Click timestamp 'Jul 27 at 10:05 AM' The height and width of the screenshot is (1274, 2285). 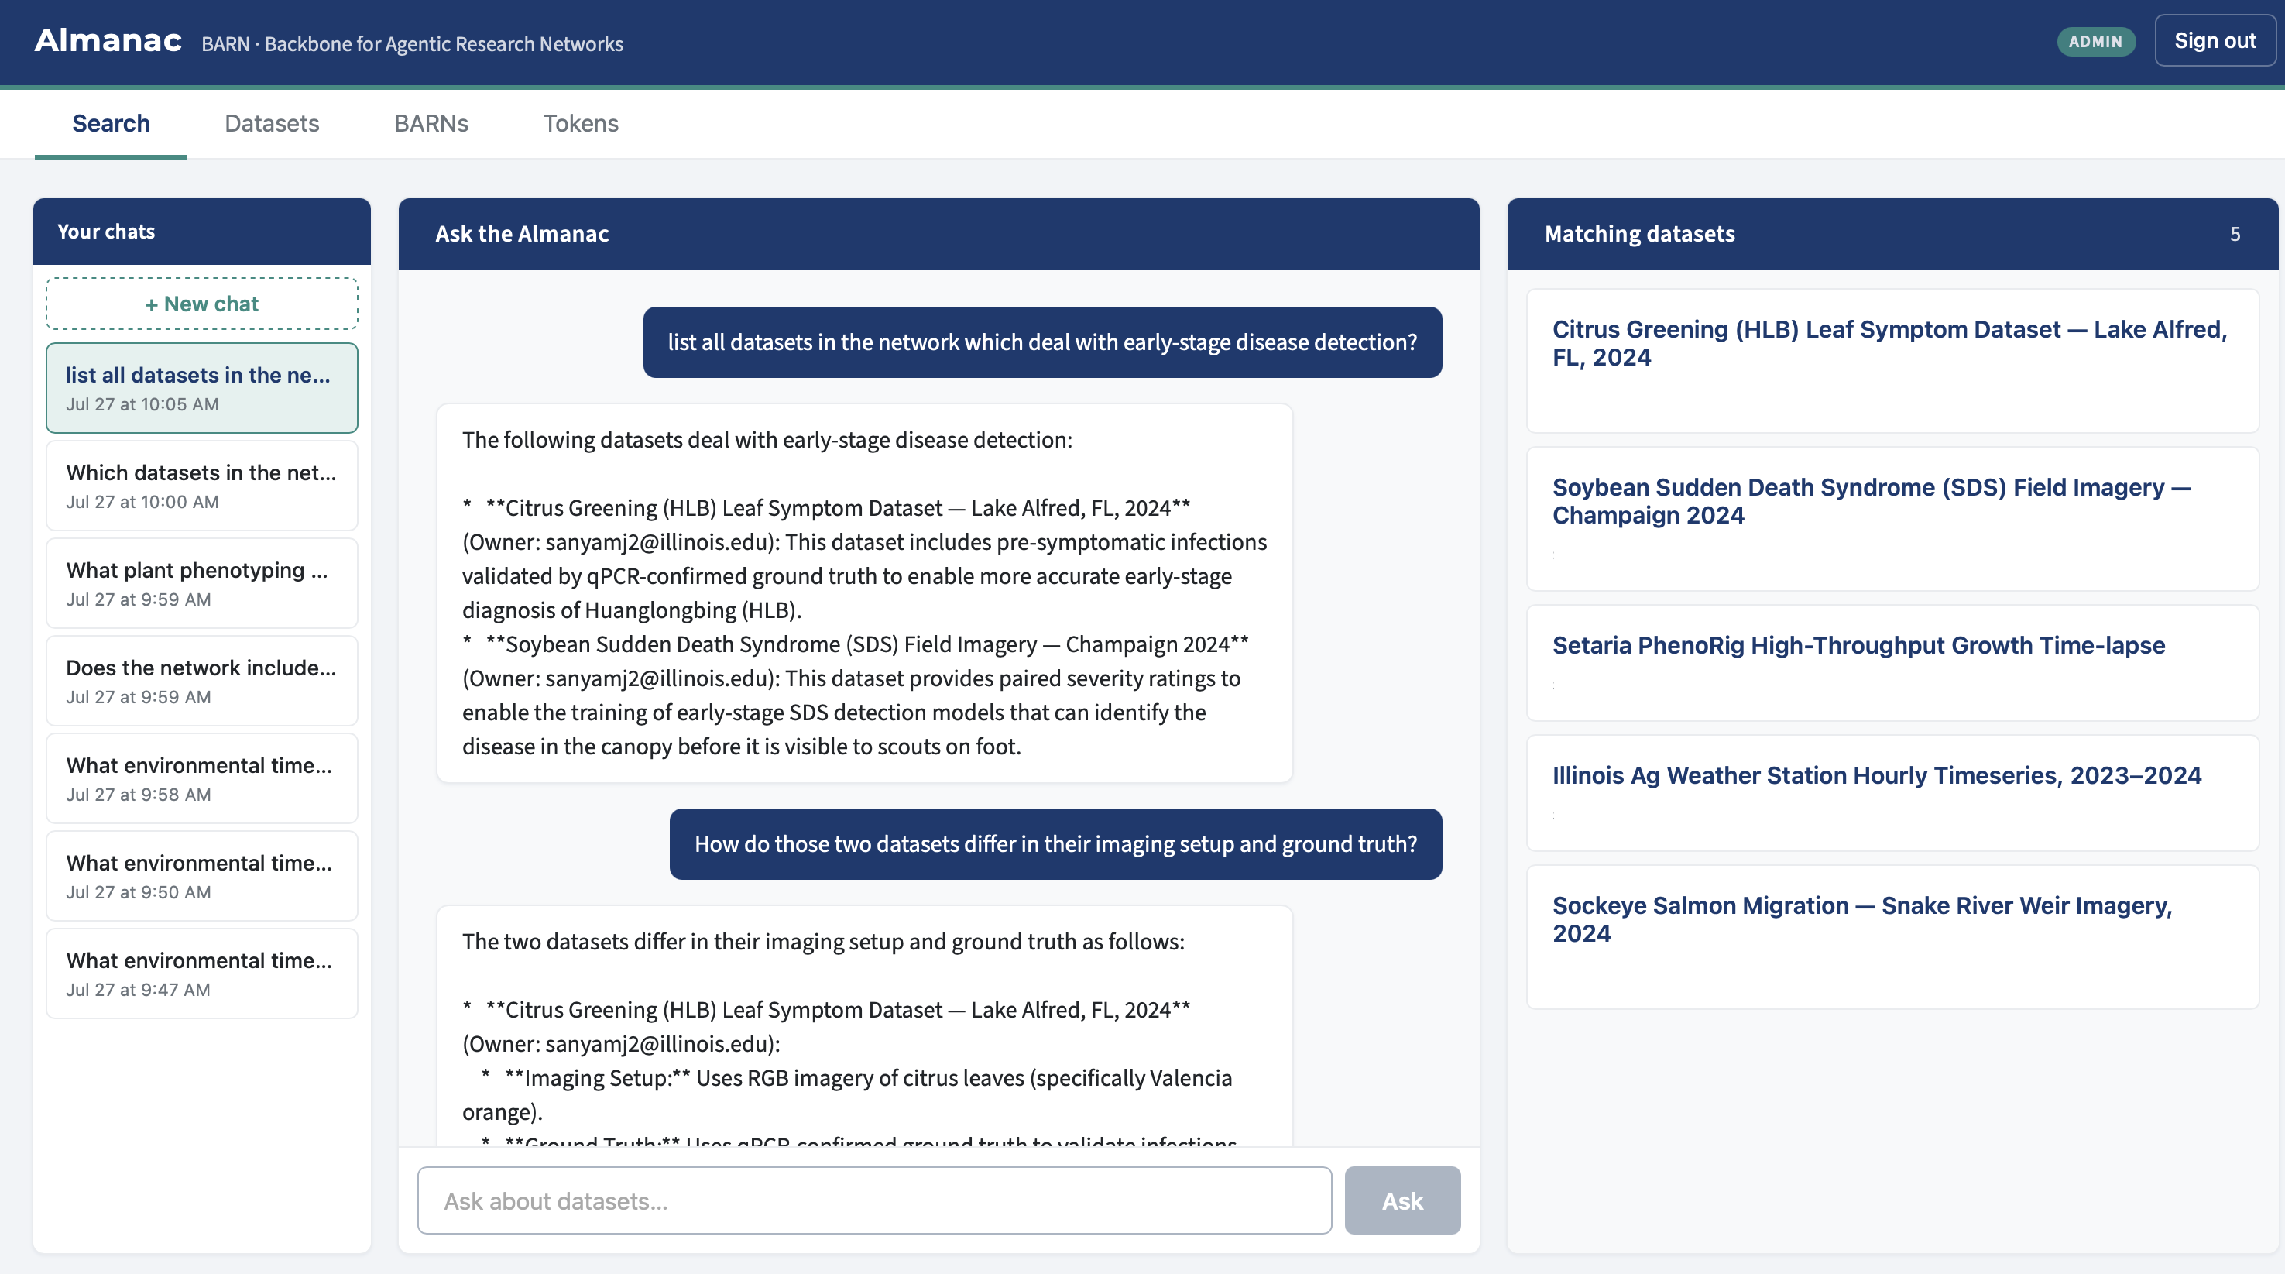tap(142, 404)
